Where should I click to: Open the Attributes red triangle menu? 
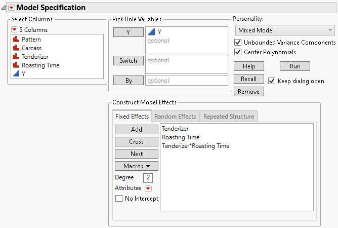point(148,188)
